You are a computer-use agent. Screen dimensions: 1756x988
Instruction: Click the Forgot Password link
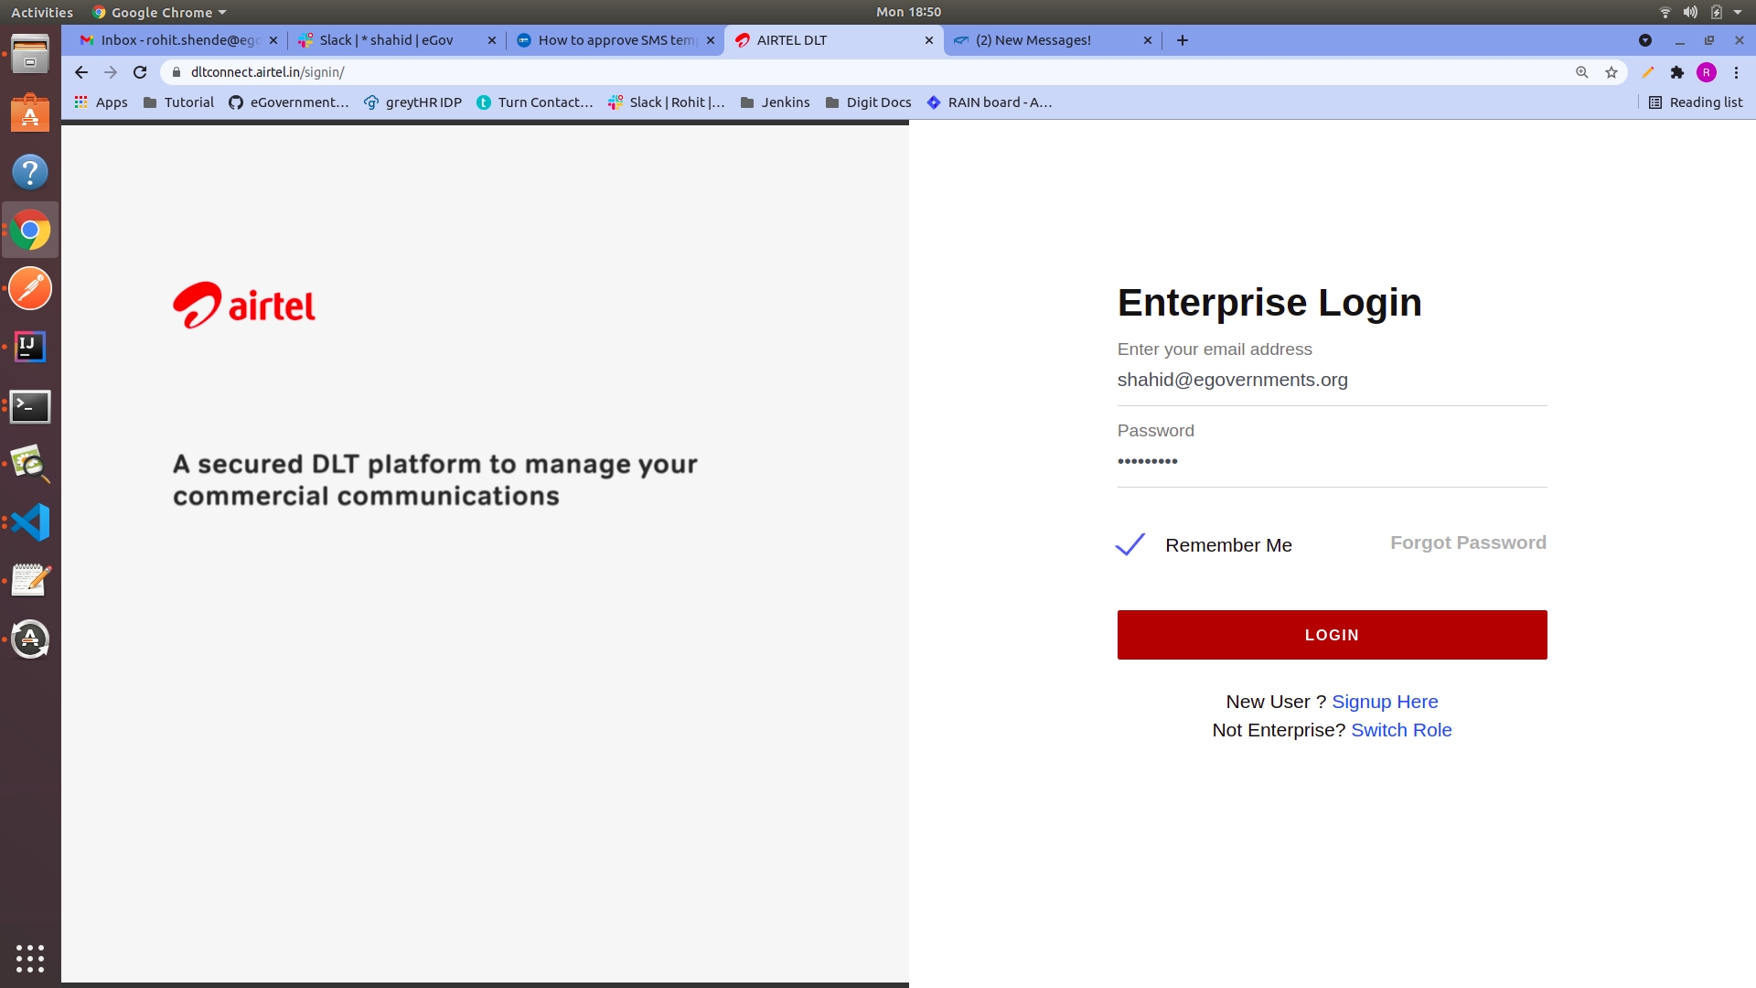coord(1468,542)
